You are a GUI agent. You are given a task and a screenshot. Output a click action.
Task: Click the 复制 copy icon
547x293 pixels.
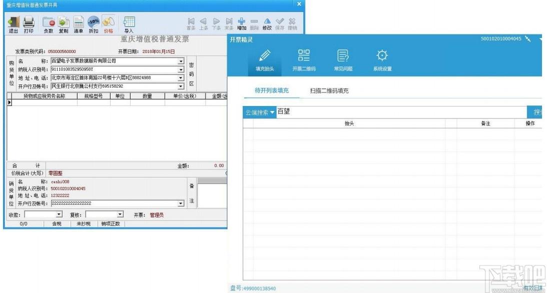tap(64, 24)
